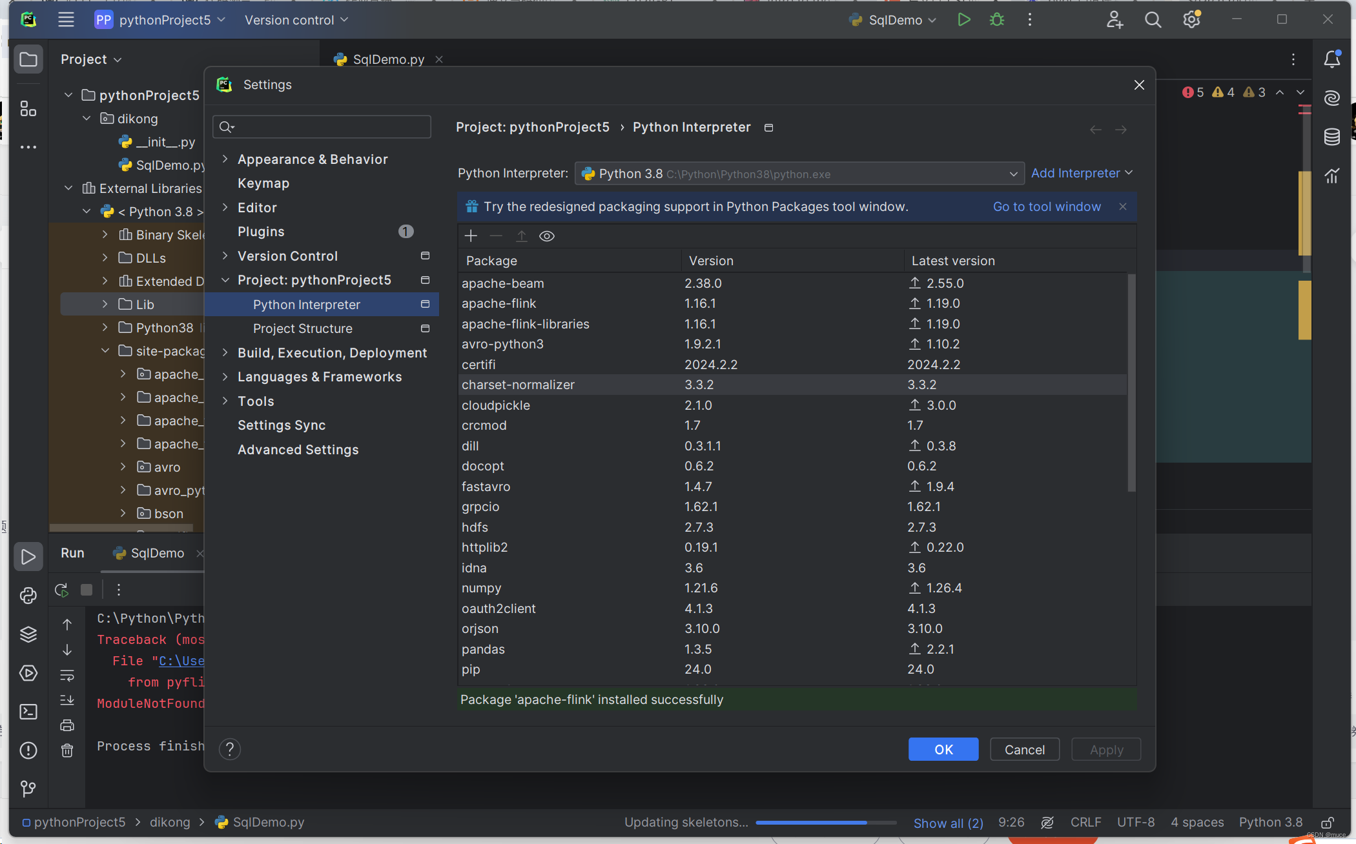Toggle soft-wrap in the run console
Viewport: 1356px width, 844px height.
tap(67, 676)
